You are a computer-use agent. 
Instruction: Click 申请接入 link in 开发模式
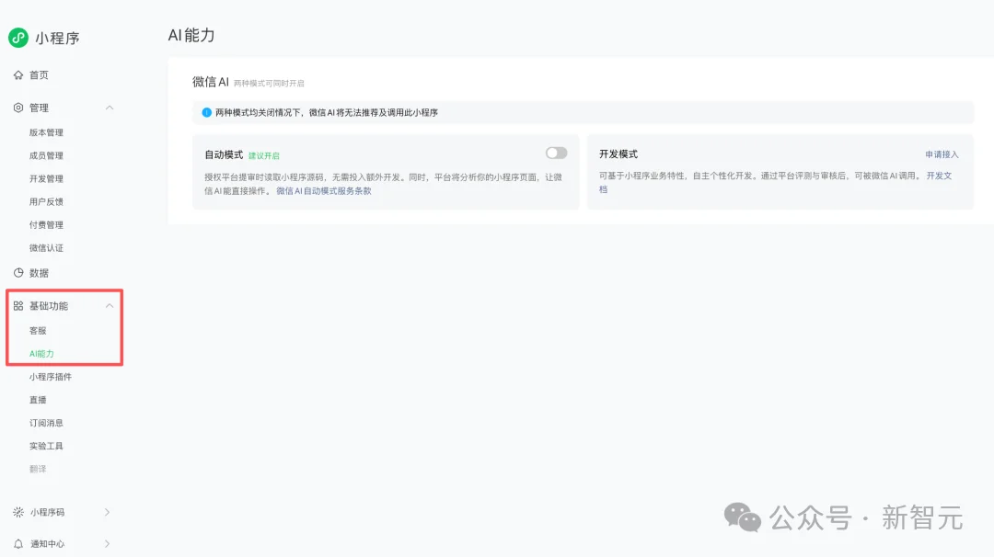pos(942,154)
